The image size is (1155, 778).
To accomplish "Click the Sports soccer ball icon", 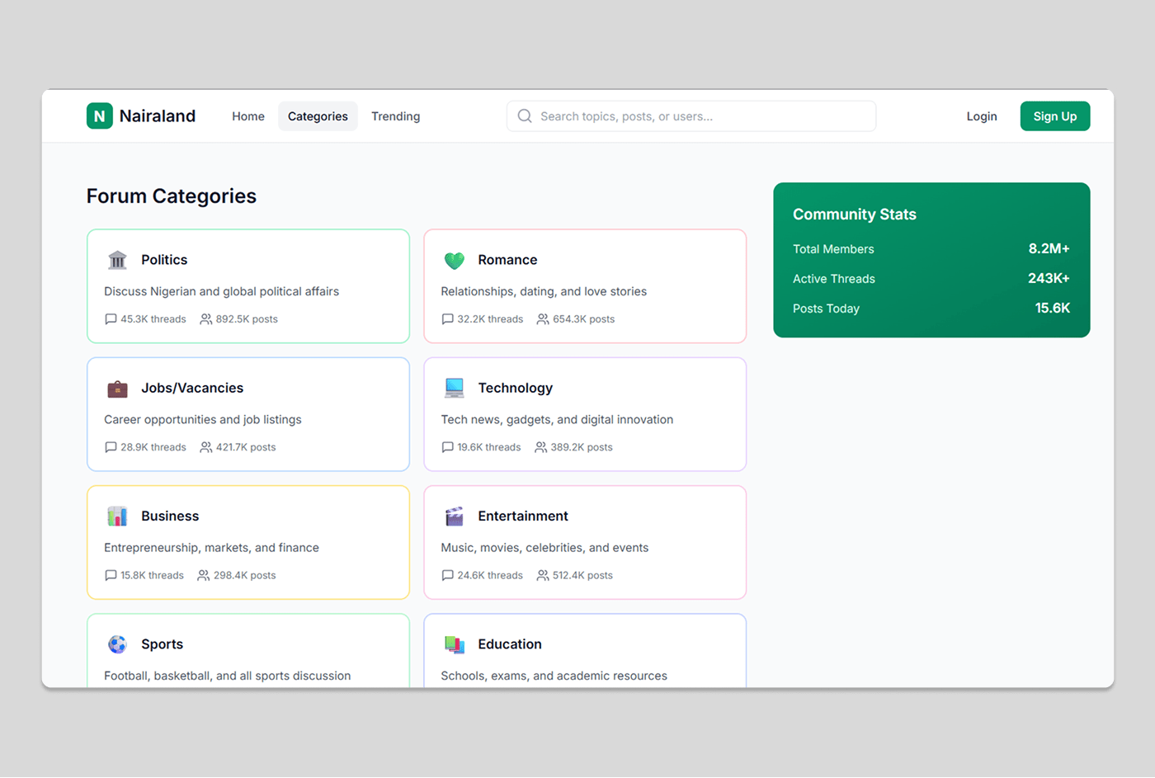I will (x=116, y=644).
